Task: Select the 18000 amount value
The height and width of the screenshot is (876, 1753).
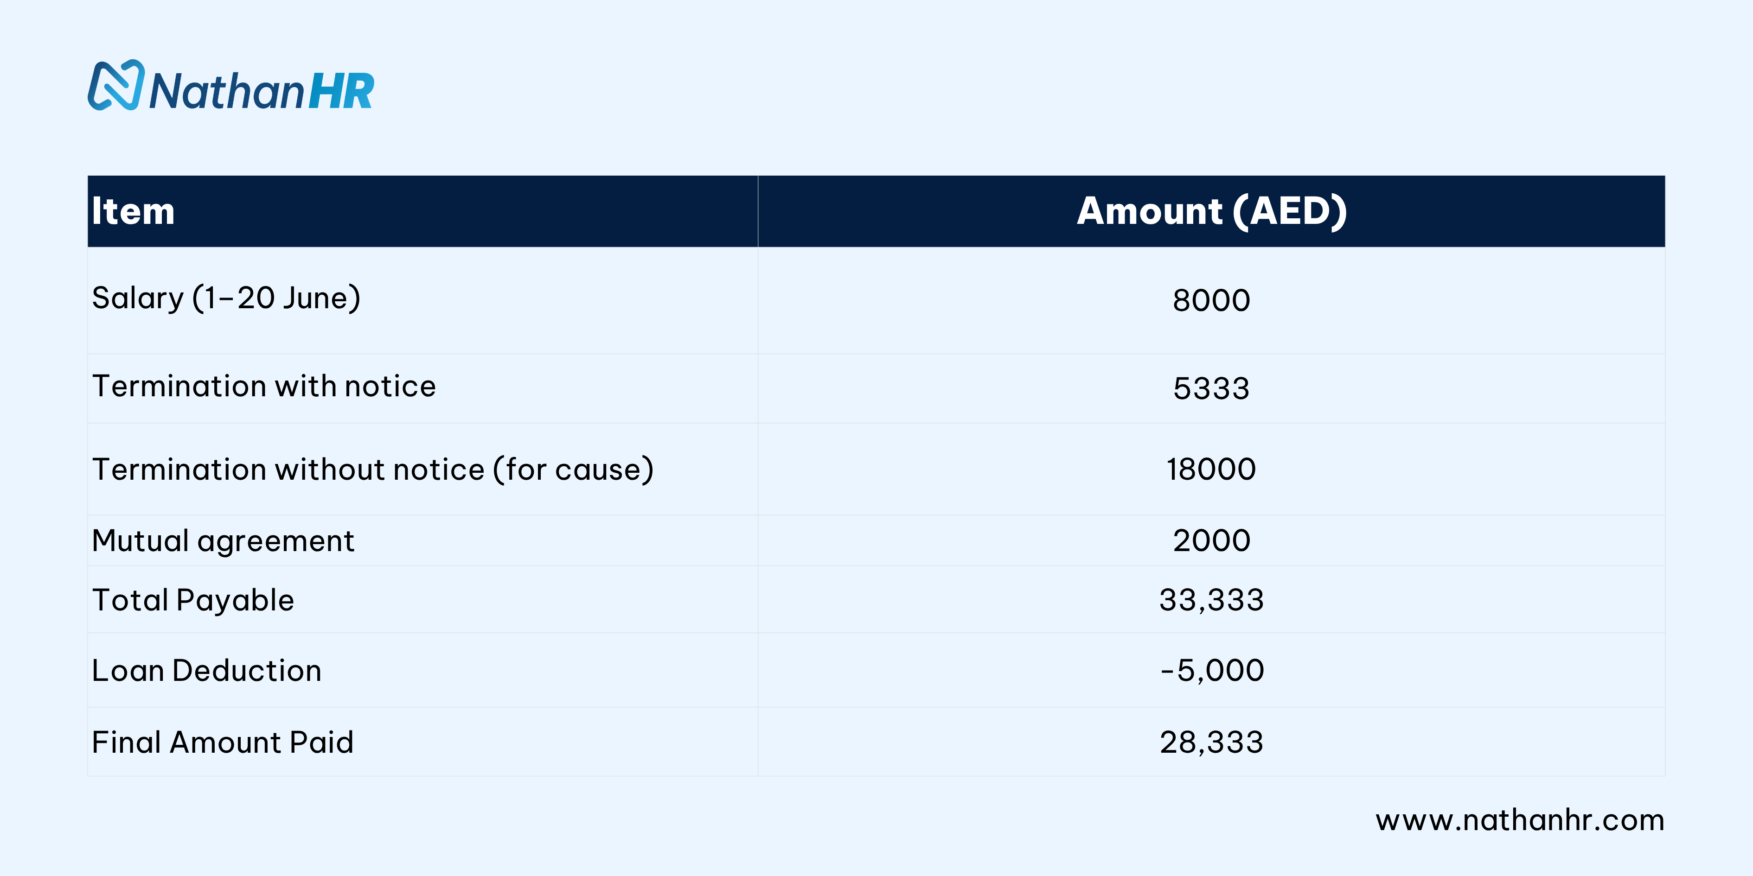Action: 1211,469
